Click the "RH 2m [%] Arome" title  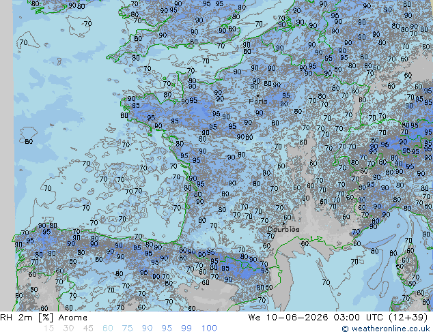coord(44,318)
